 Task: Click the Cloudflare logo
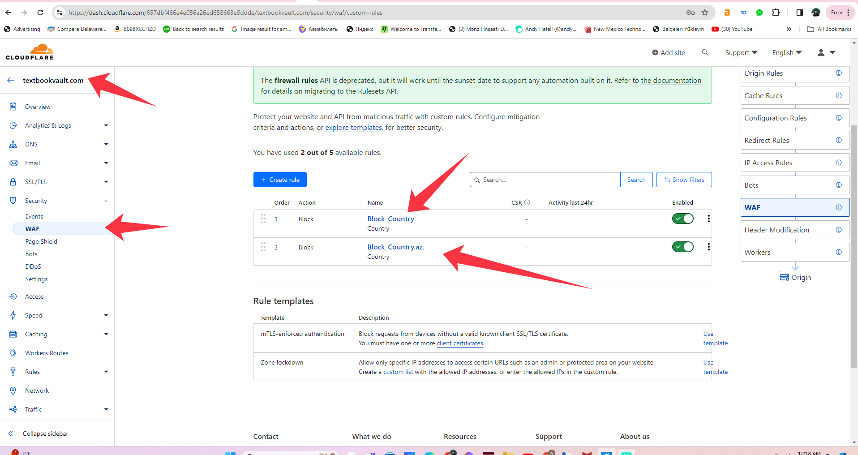click(x=29, y=51)
